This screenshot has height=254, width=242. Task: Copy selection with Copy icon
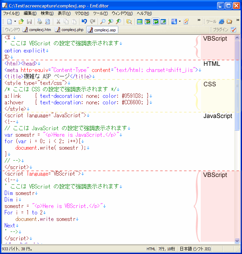pyautogui.click(x=66, y=21)
